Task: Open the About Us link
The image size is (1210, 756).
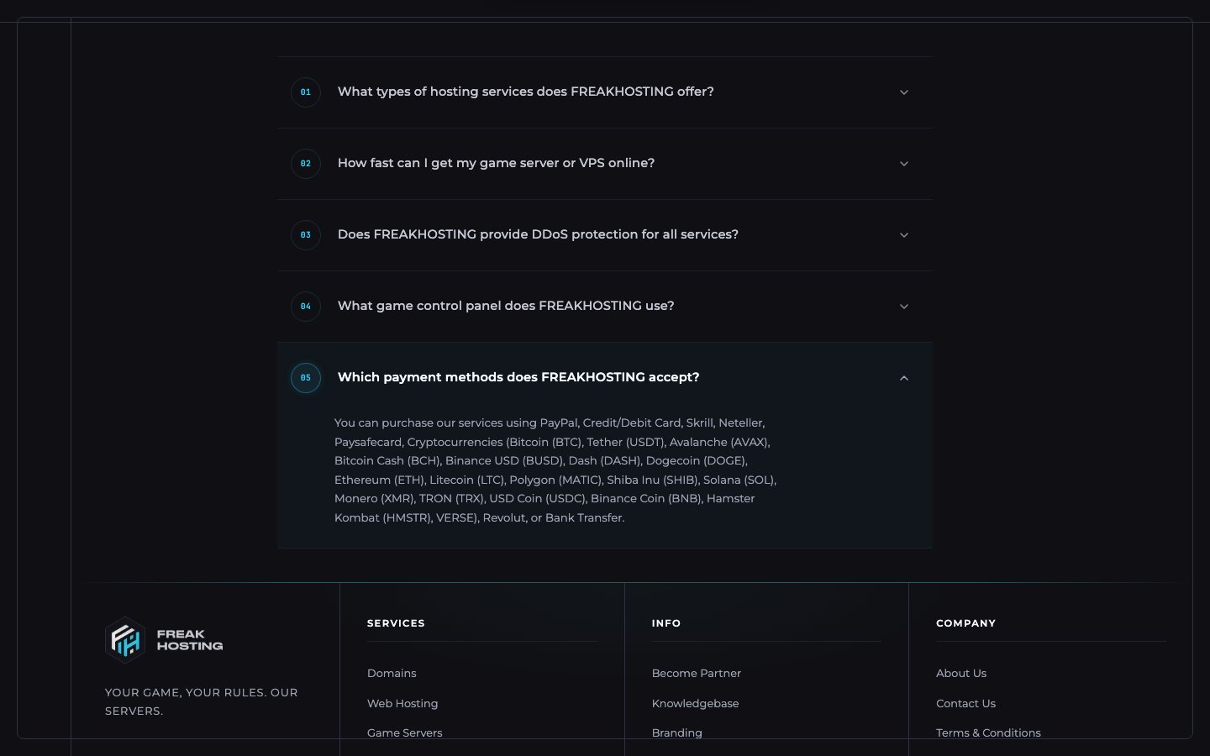Action: tap(961, 674)
